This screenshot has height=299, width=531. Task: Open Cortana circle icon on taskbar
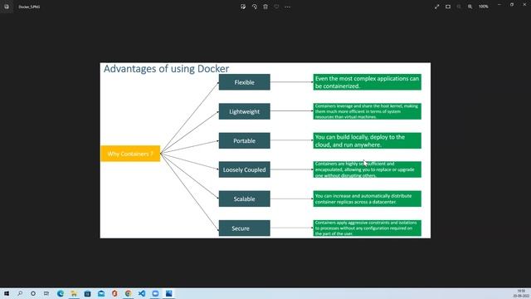pyautogui.click(x=33, y=293)
